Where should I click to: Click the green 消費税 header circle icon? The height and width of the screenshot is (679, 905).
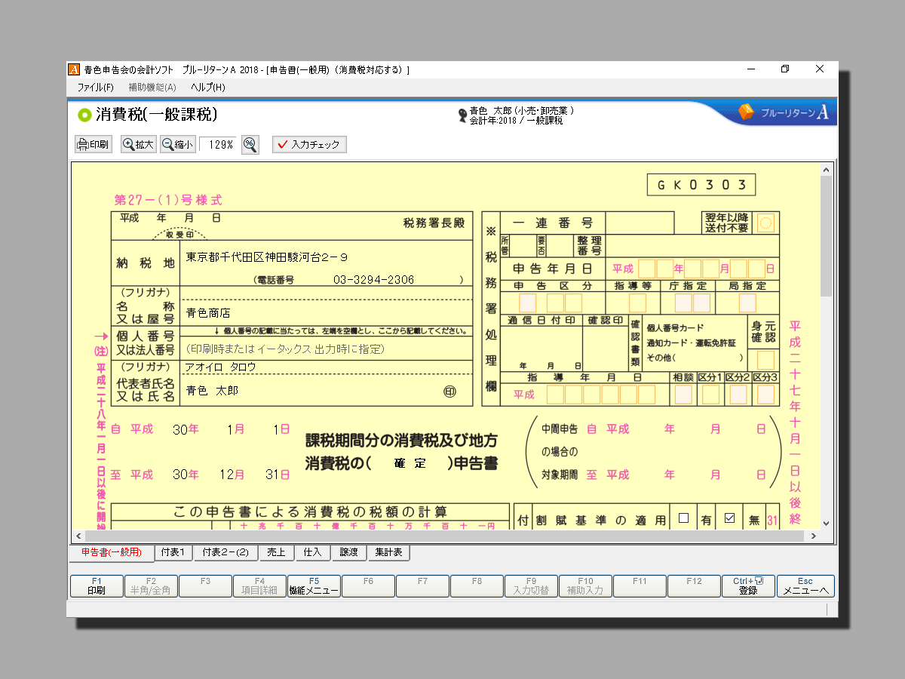coord(85,115)
